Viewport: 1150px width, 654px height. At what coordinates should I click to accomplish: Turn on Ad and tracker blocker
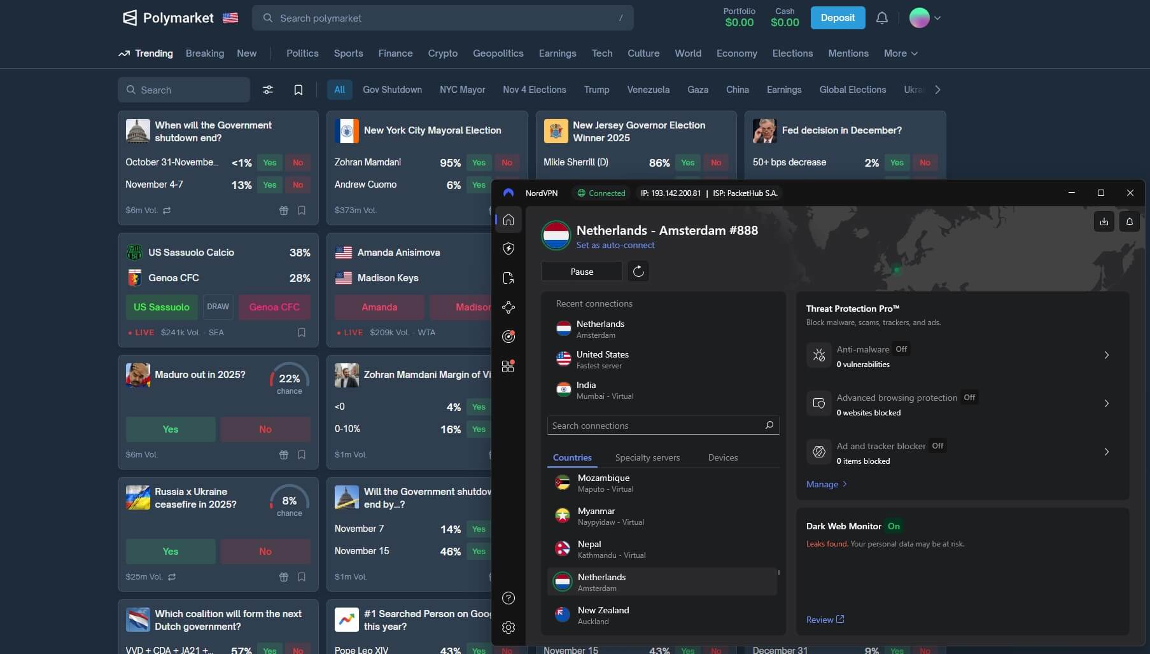tap(937, 445)
